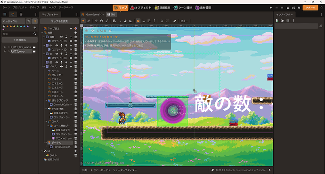Open the デバッグ menu
The height and width of the screenshot is (174, 325).
click(x=34, y=8)
